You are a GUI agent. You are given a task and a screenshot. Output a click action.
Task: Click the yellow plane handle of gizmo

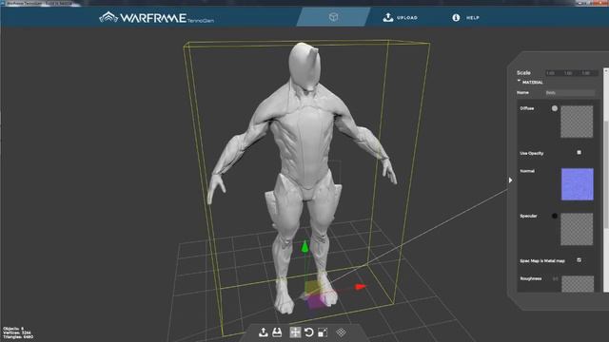311,288
